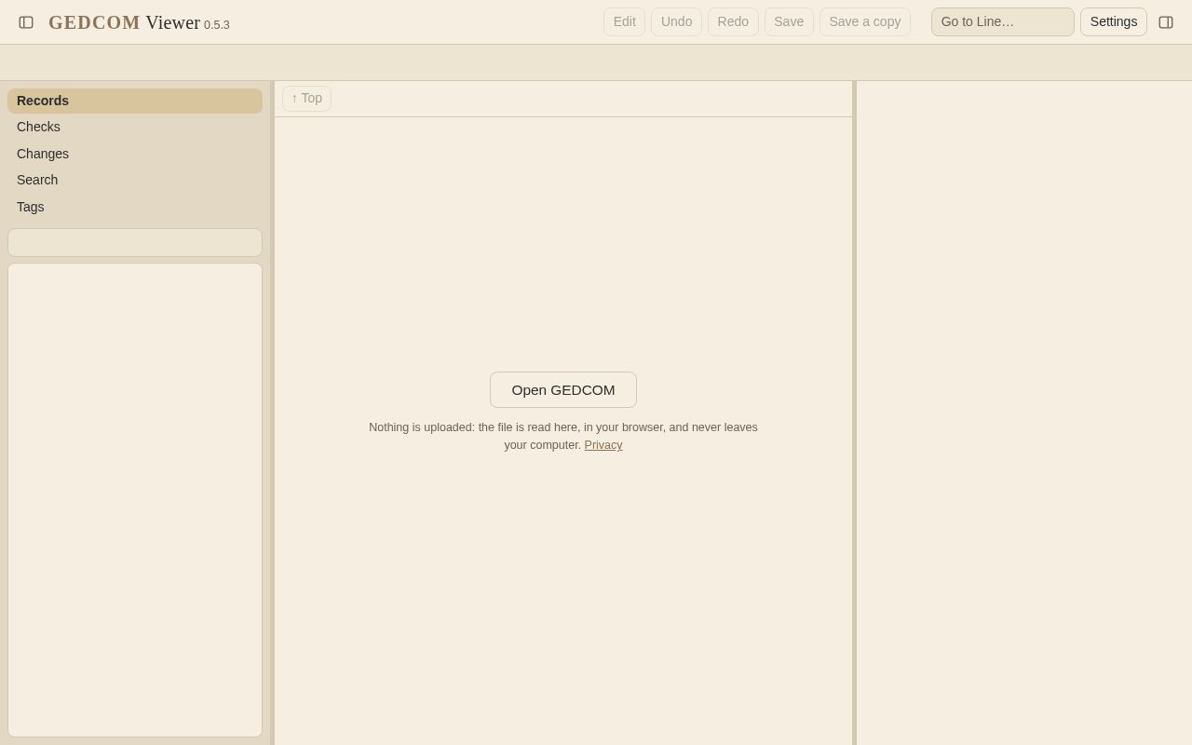Open Settings
Viewport: 1192px width, 745px height.
[1114, 21]
